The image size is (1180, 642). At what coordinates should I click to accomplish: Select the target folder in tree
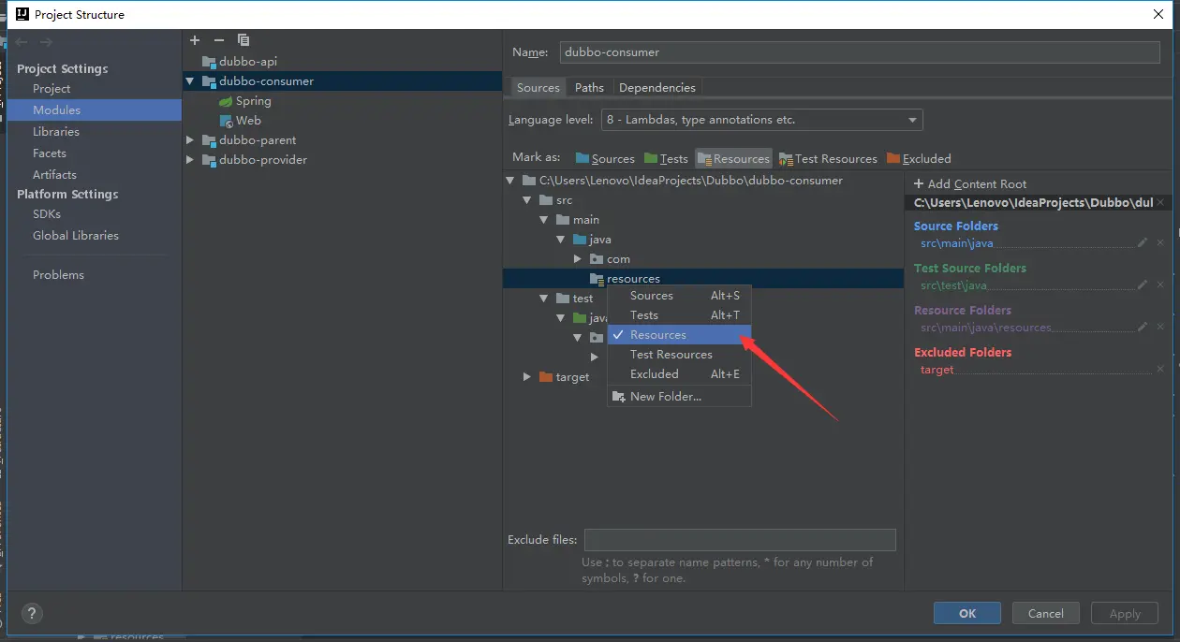564,377
